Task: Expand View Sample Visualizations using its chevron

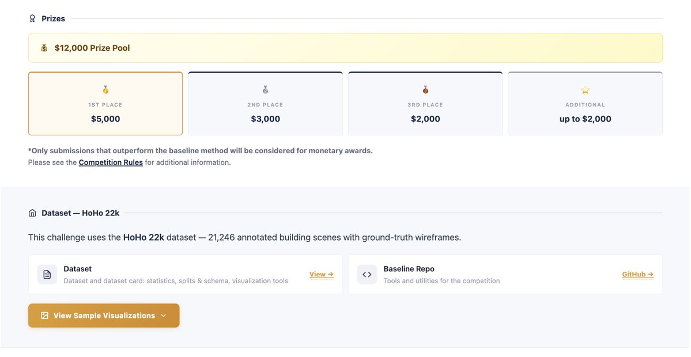Action: [164, 316]
